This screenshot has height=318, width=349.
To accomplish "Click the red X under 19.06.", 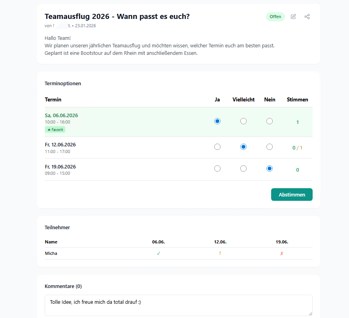I will (281, 253).
